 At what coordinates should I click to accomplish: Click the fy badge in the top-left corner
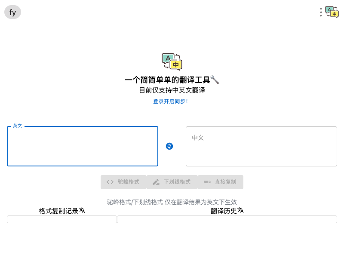click(x=12, y=12)
